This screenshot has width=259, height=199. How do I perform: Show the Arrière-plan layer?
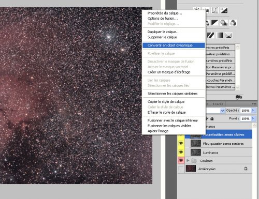coord(181,169)
